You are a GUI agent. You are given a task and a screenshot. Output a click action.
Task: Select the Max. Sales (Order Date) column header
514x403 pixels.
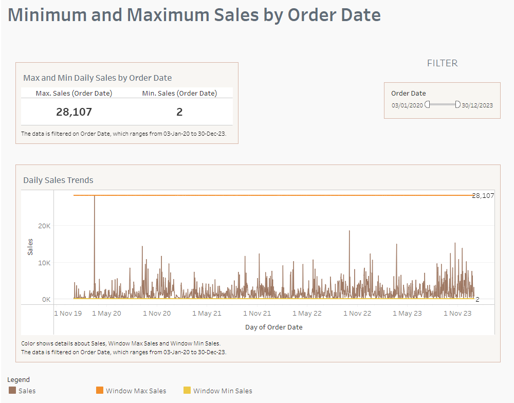click(x=74, y=93)
